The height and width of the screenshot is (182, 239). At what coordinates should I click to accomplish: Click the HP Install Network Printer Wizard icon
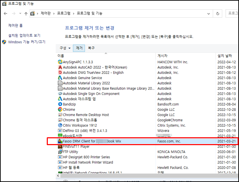60,162
